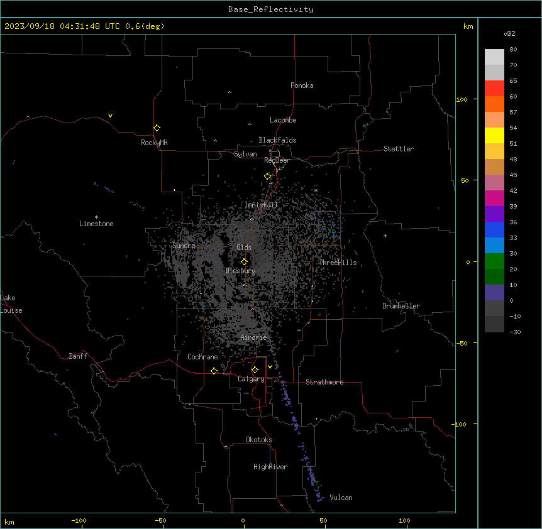
Task: Click the yellow station marker at Didsbury
Action: tap(244, 262)
